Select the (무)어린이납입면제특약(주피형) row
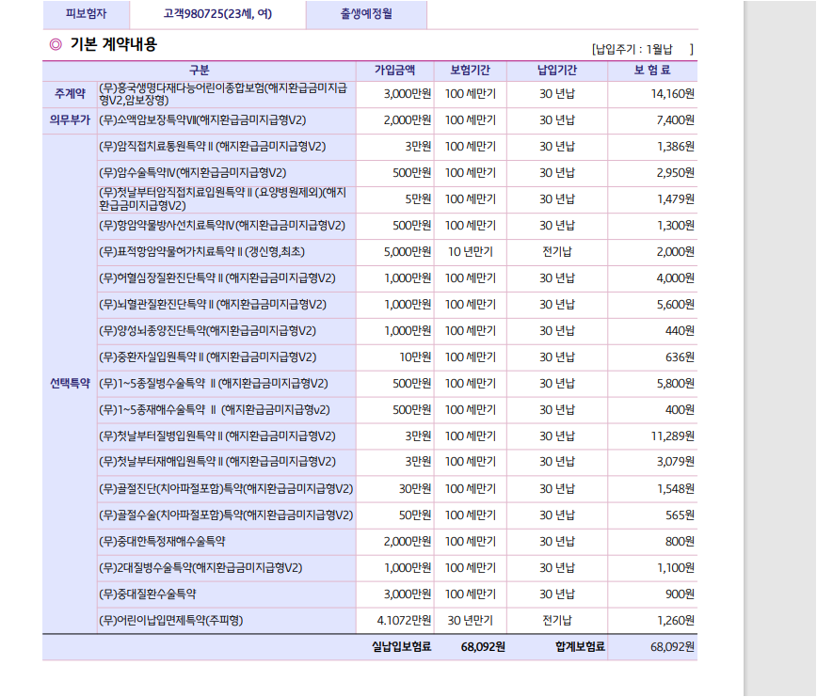The width and height of the screenshot is (817, 697). [370, 621]
